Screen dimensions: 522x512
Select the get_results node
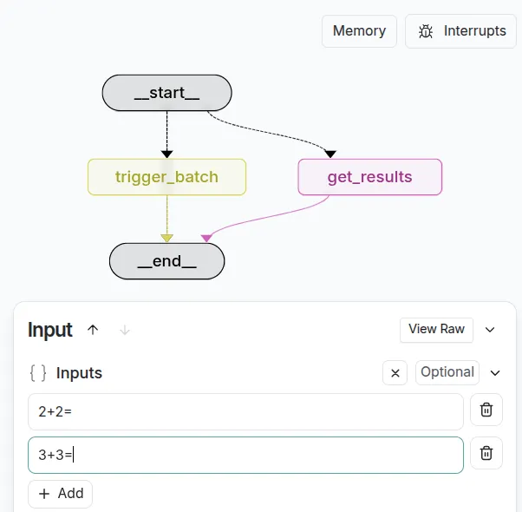tap(369, 177)
